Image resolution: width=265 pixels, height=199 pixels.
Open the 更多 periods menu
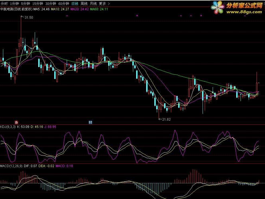tap(103, 4)
